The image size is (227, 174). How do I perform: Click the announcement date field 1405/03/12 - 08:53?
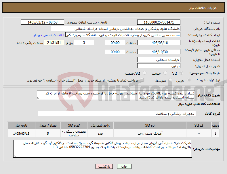tap(43, 22)
